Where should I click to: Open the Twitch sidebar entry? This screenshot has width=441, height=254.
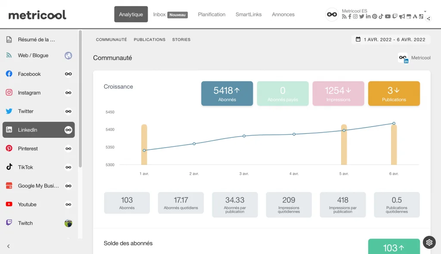pos(38,223)
